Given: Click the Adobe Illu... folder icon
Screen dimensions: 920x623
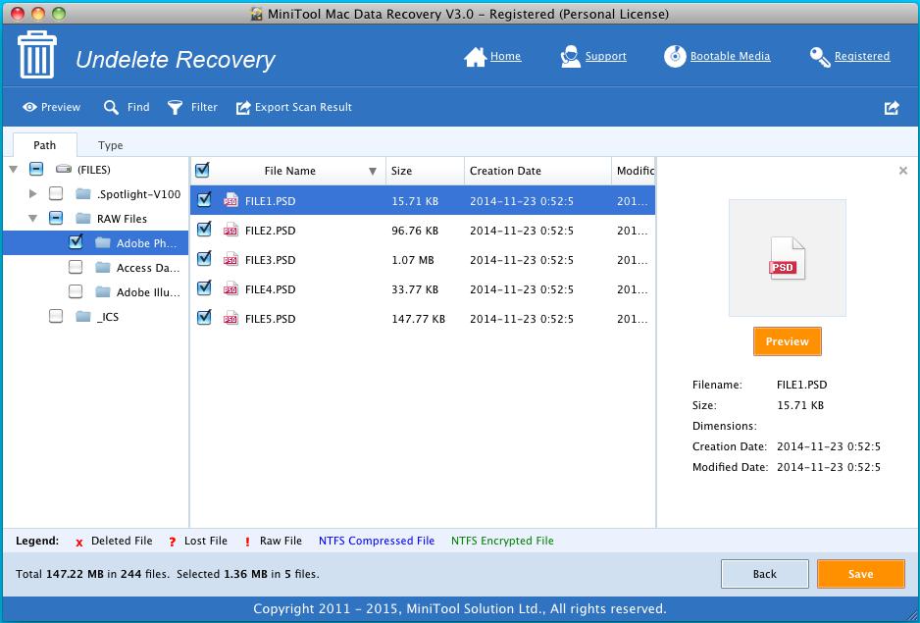Looking at the screenshot, I should [x=103, y=291].
